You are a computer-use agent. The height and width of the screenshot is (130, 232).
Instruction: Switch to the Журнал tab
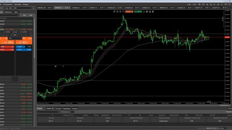coord(75,109)
